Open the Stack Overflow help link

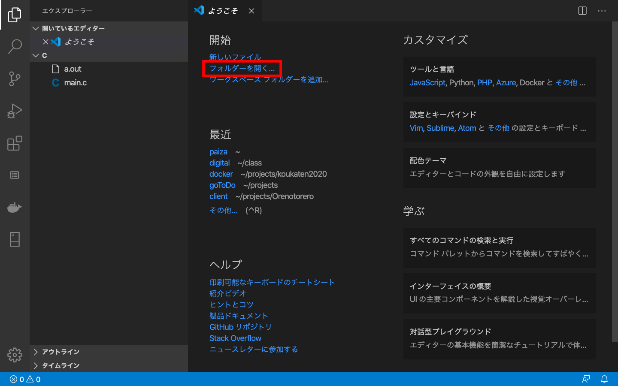235,338
